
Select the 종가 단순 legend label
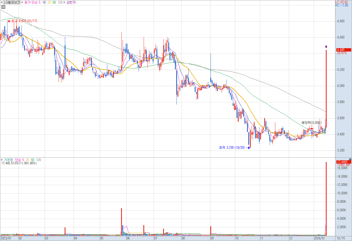click(x=31, y=2)
